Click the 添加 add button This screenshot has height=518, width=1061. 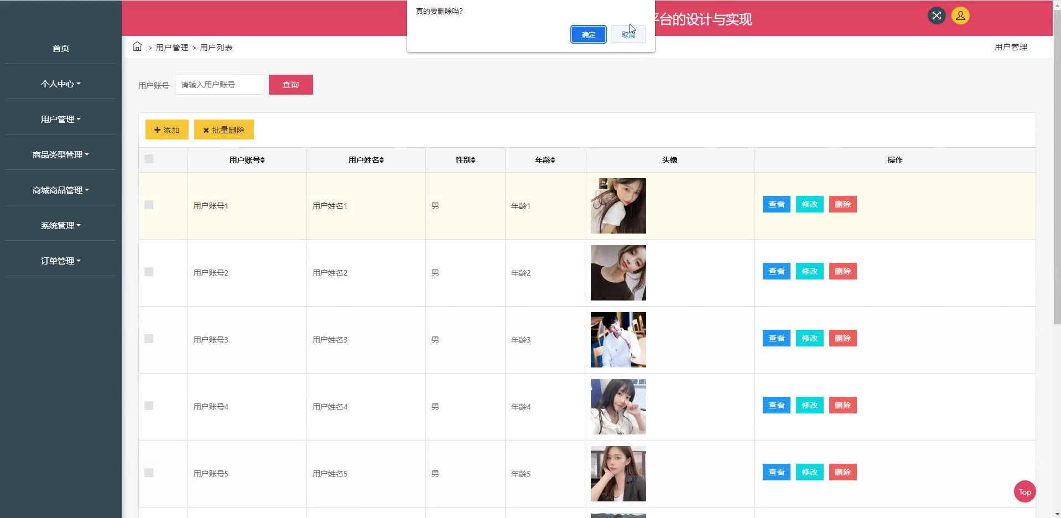click(x=167, y=130)
